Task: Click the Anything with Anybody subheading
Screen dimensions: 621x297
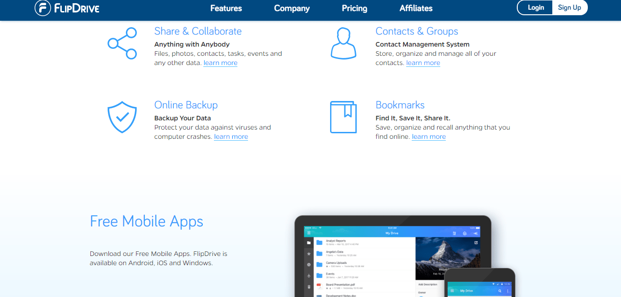Action: (x=192, y=44)
